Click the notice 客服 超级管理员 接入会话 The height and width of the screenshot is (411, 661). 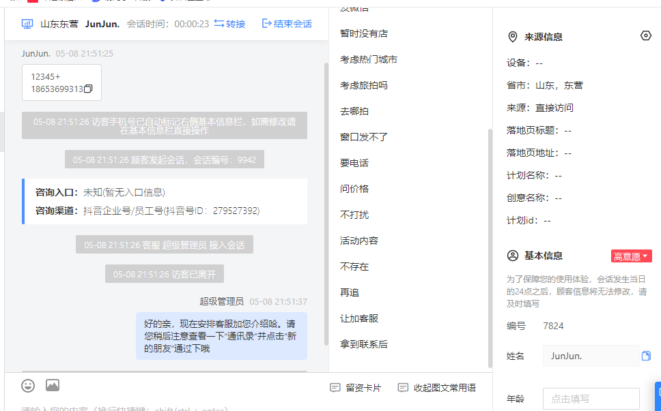pos(165,245)
